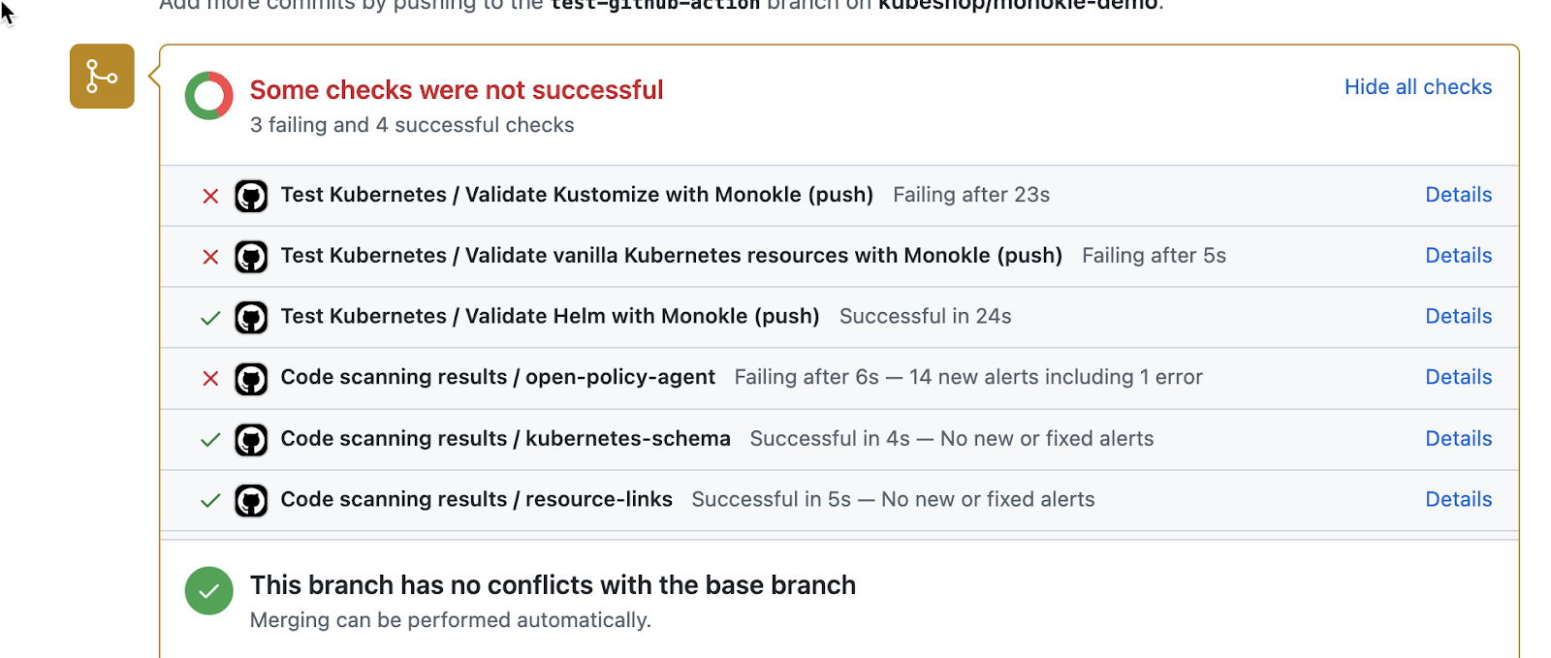Click GitHub avatar beside vanilla Kubernetes check
The image size is (1551, 658).
(251, 257)
